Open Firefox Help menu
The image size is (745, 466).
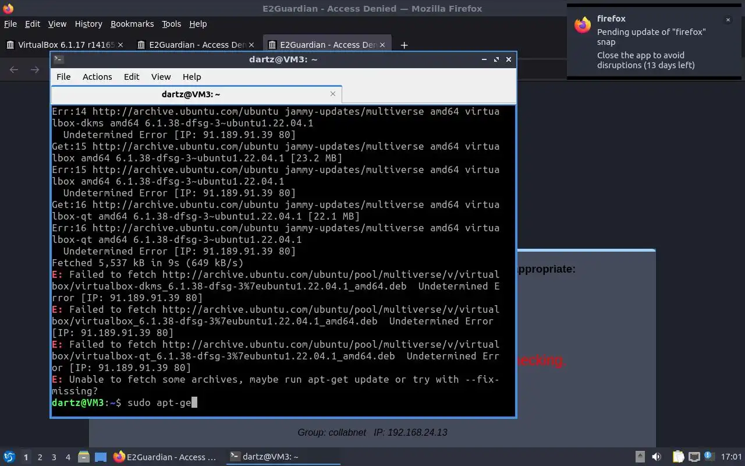pyautogui.click(x=198, y=24)
